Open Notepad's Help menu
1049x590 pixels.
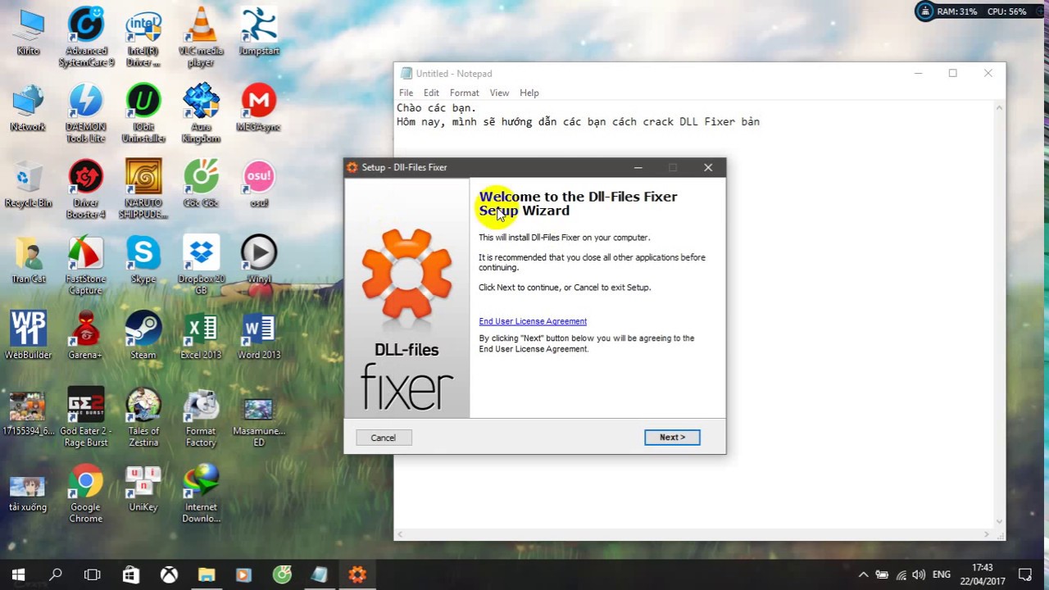click(x=529, y=93)
